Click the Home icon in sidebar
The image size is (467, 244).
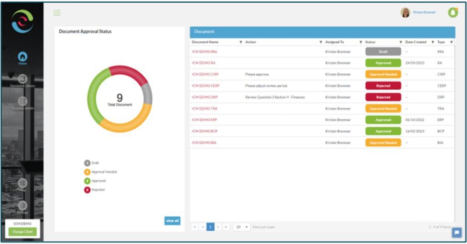click(23, 56)
